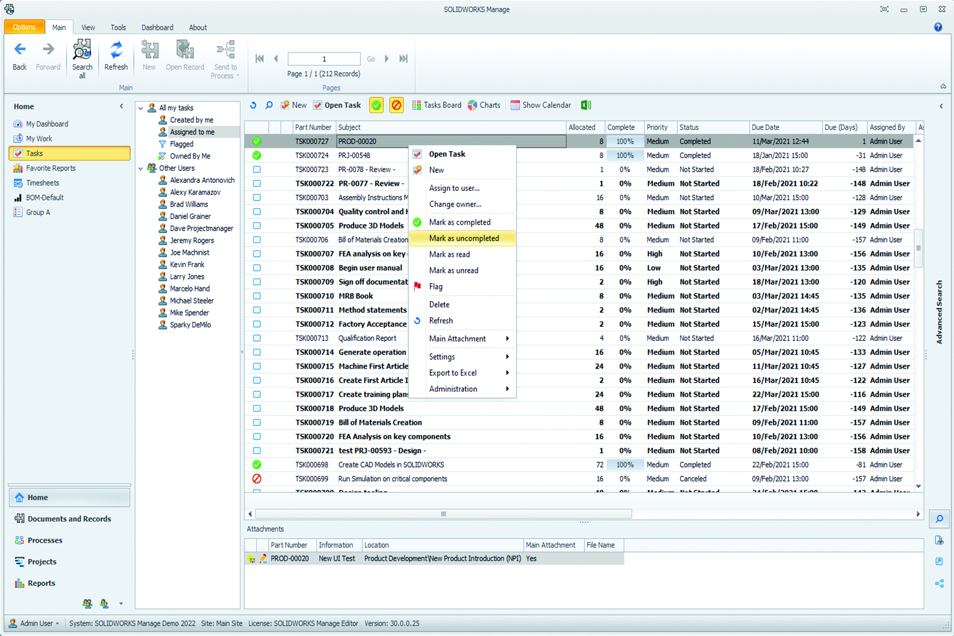Toggle checkbox for task TSK000719
The height and width of the screenshot is (636, 954).
click(257, 422)
